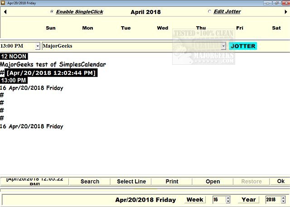Click the timestamp box left of Search
This screenshot has width=290, height=207.
point(34,182)
